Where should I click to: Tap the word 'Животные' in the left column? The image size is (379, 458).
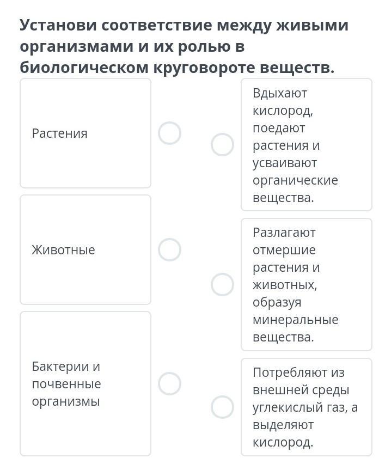[63, 250]
